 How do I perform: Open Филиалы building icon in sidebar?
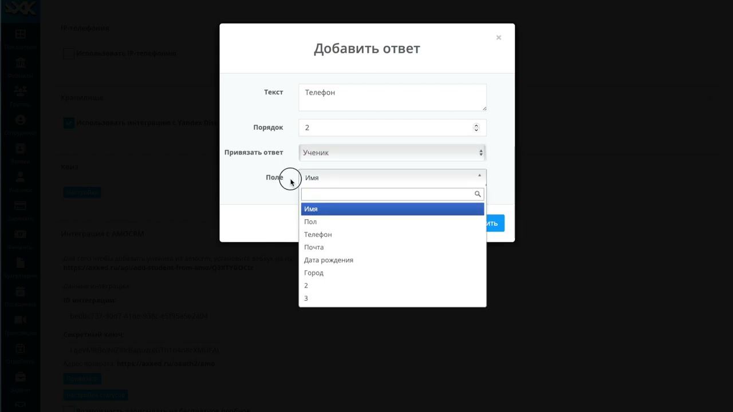[20, 62]
